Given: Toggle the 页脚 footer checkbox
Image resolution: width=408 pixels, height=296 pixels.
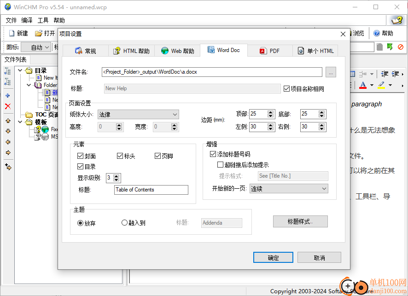Looking at the screenshot, I should [x=157, y=156].
